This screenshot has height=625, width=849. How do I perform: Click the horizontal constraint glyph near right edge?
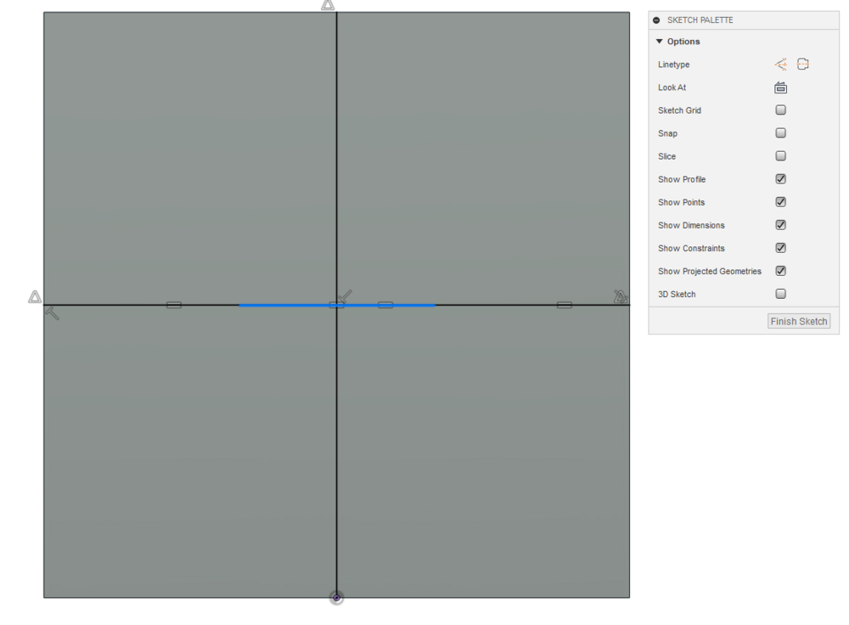click(565, 305)
